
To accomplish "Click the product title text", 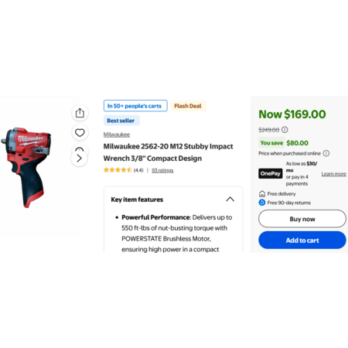I will [168, 152].
